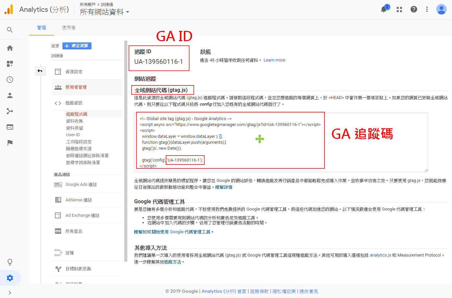Screen dimensions: 452x298
Task: Select 資料保留 in tracking submenu
Action: click(74, 128)
